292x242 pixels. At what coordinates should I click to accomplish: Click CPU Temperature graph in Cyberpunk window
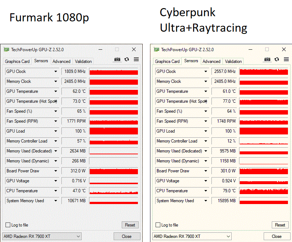point(264,191)
